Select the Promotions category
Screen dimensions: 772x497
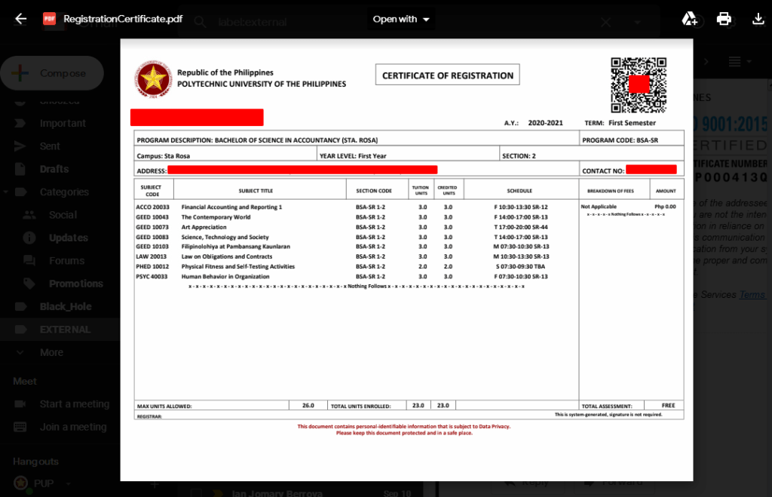(x=75, y=284)
